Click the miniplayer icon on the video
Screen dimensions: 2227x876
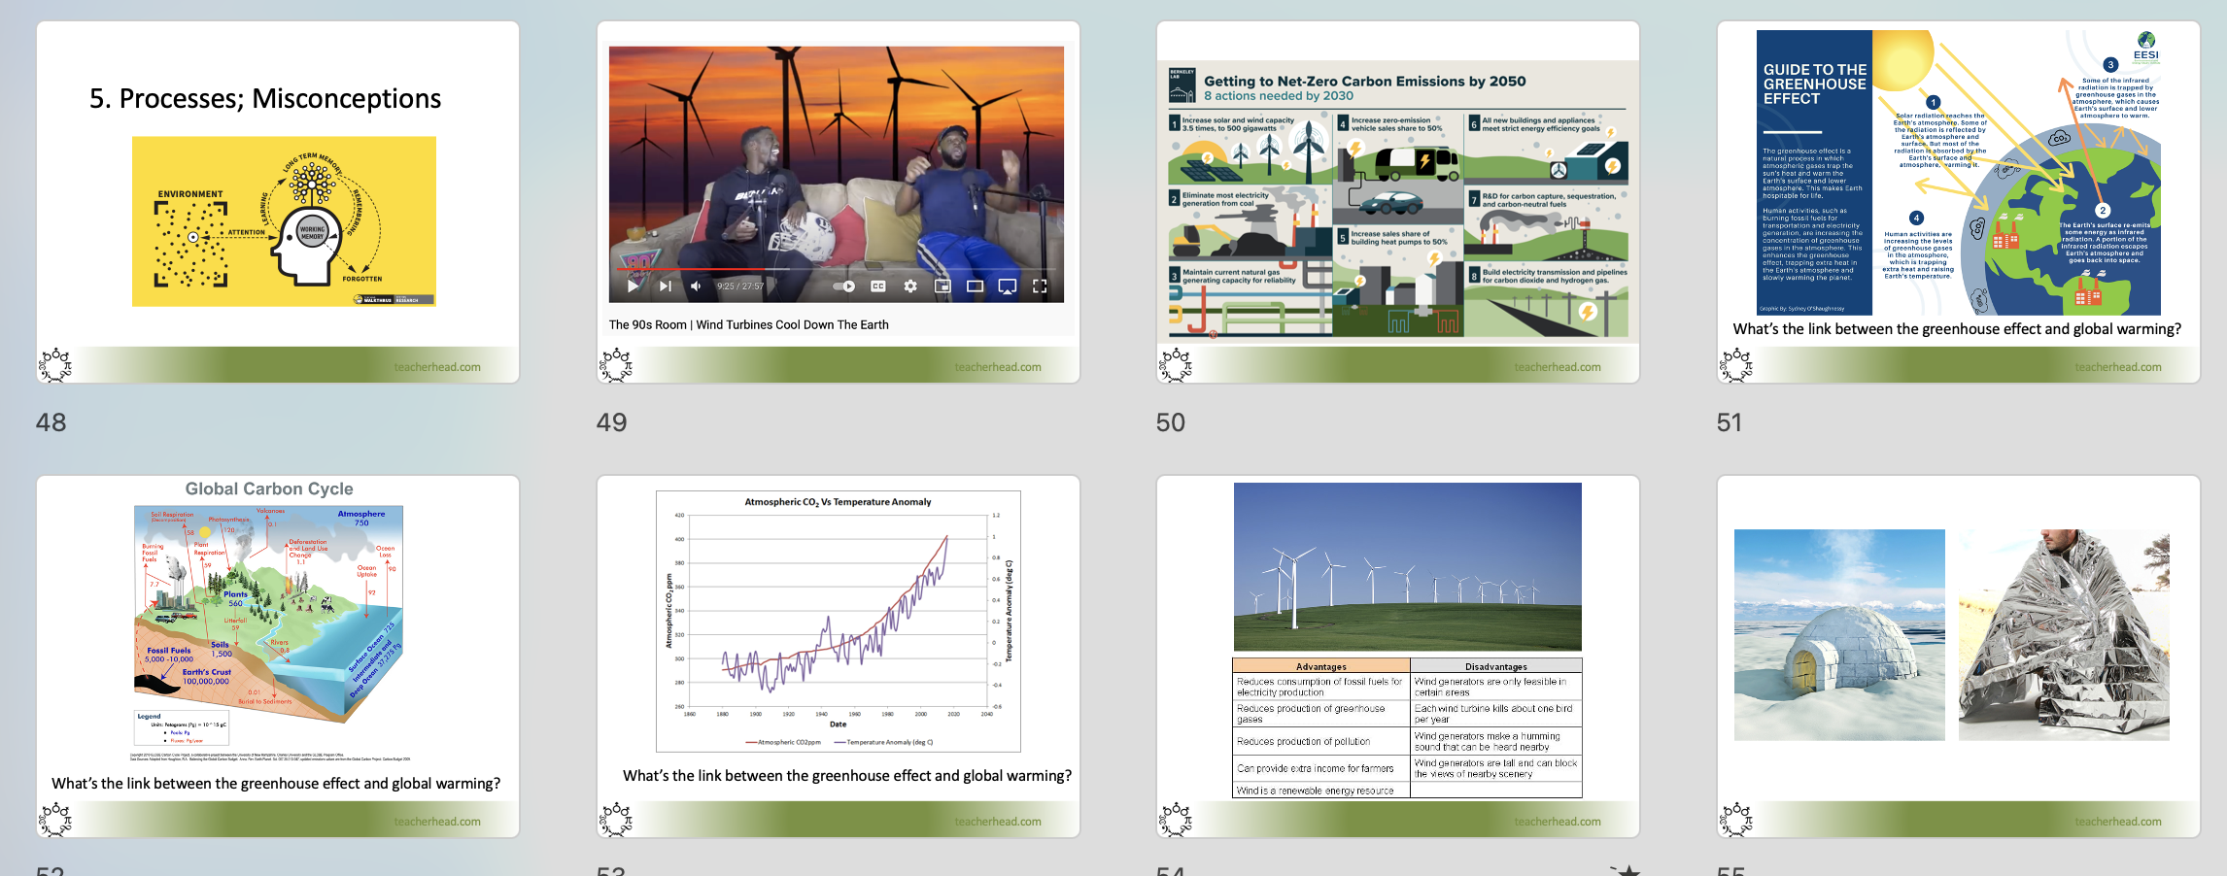click(942, 286)
